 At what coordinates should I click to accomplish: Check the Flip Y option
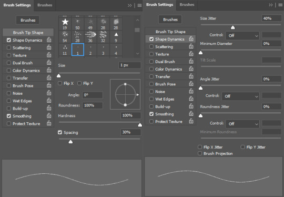[x=79, y=83]
